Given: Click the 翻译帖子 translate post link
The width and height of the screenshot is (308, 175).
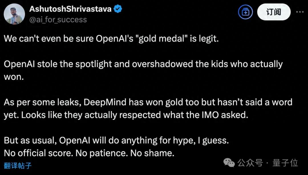Looking at the screenshot, I should 18,165.
